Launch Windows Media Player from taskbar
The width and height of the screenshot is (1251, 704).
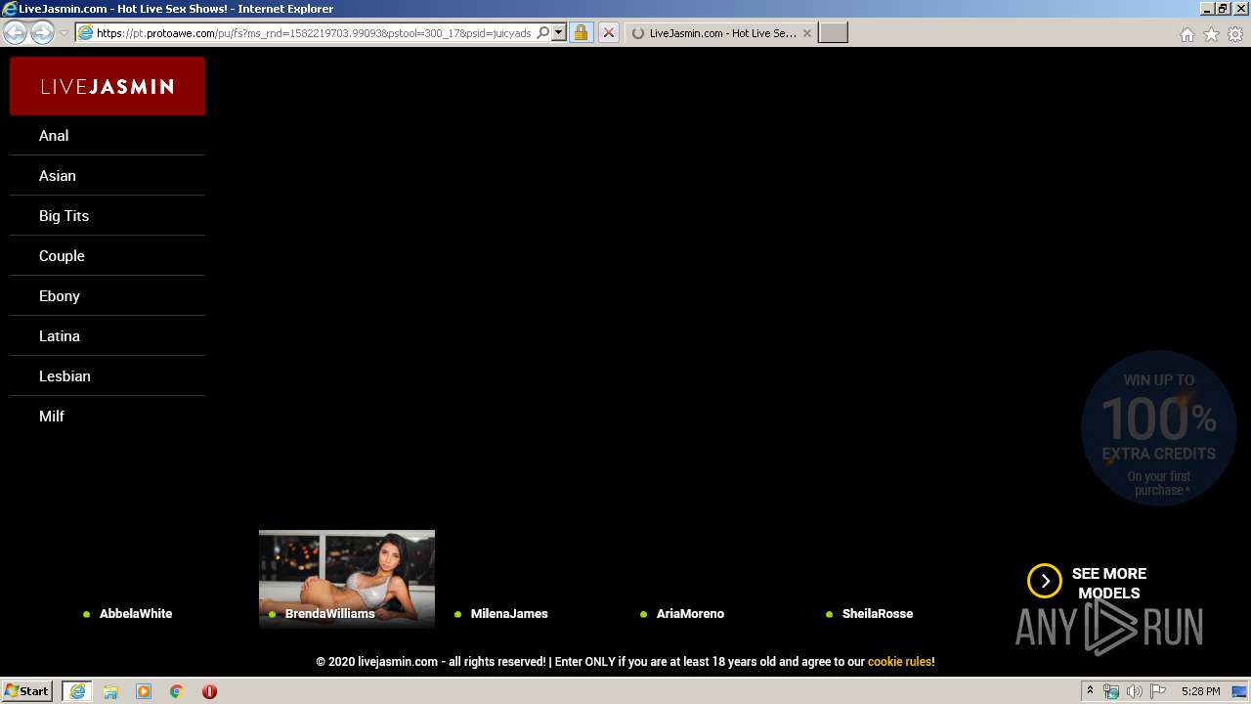[x=144, y=691]
